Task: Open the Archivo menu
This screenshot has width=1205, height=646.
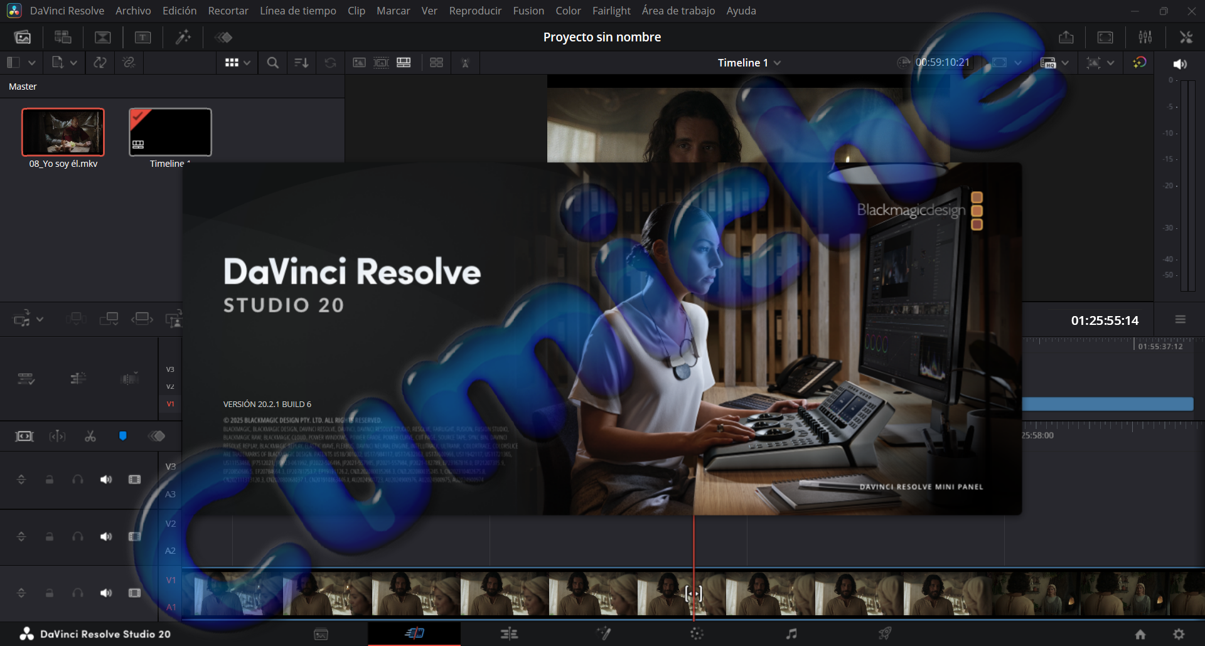Action: pos(133,11)
